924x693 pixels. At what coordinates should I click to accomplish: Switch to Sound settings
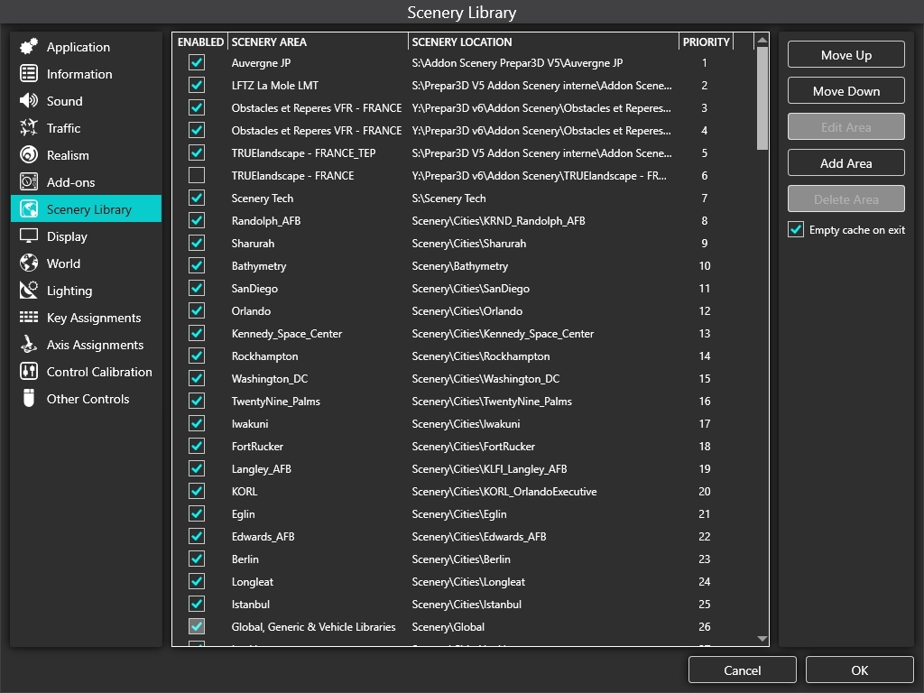click(86, 101)
